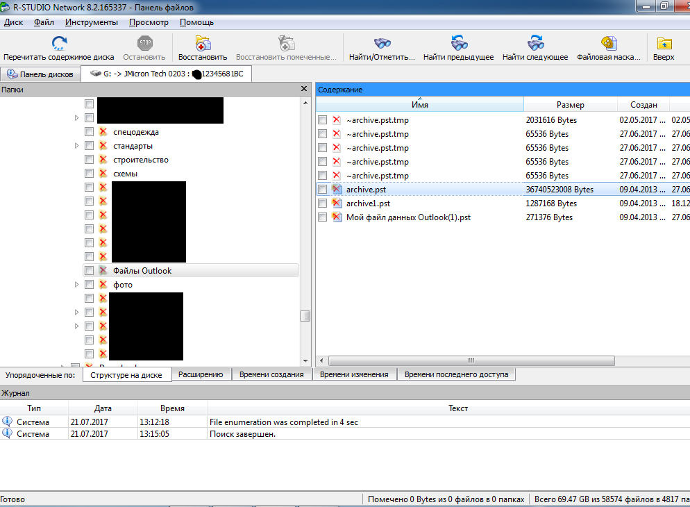Click the Панель дисков tab icon
Viewport: 690px width, 507px height.
point(12,74)
